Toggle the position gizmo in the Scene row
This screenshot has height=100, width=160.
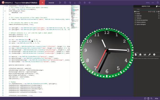149,12
